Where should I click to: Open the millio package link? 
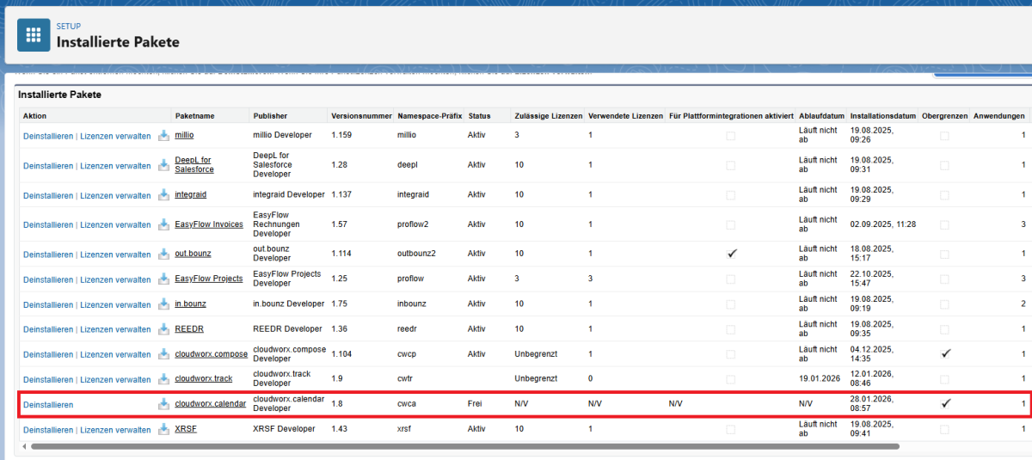184,135
